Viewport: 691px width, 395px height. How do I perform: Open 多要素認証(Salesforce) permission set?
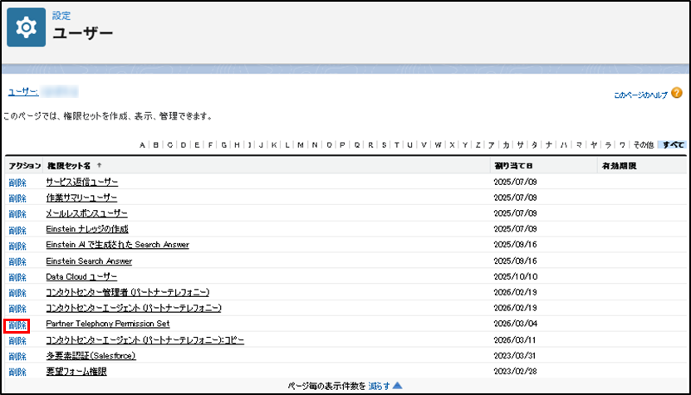(91, 356)
